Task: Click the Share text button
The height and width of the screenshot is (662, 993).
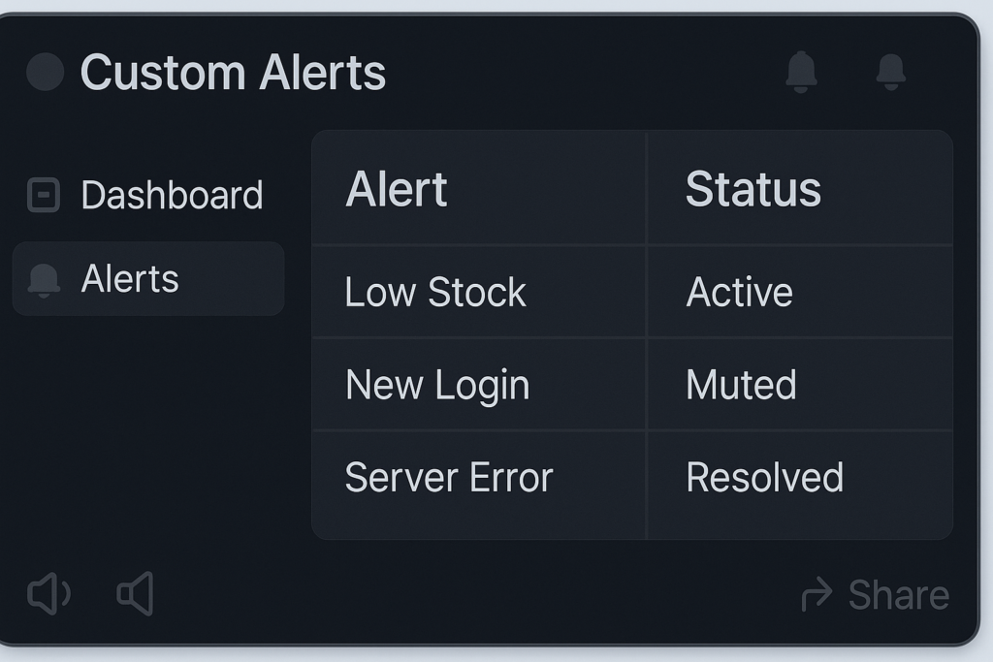Action: [898, 595]
